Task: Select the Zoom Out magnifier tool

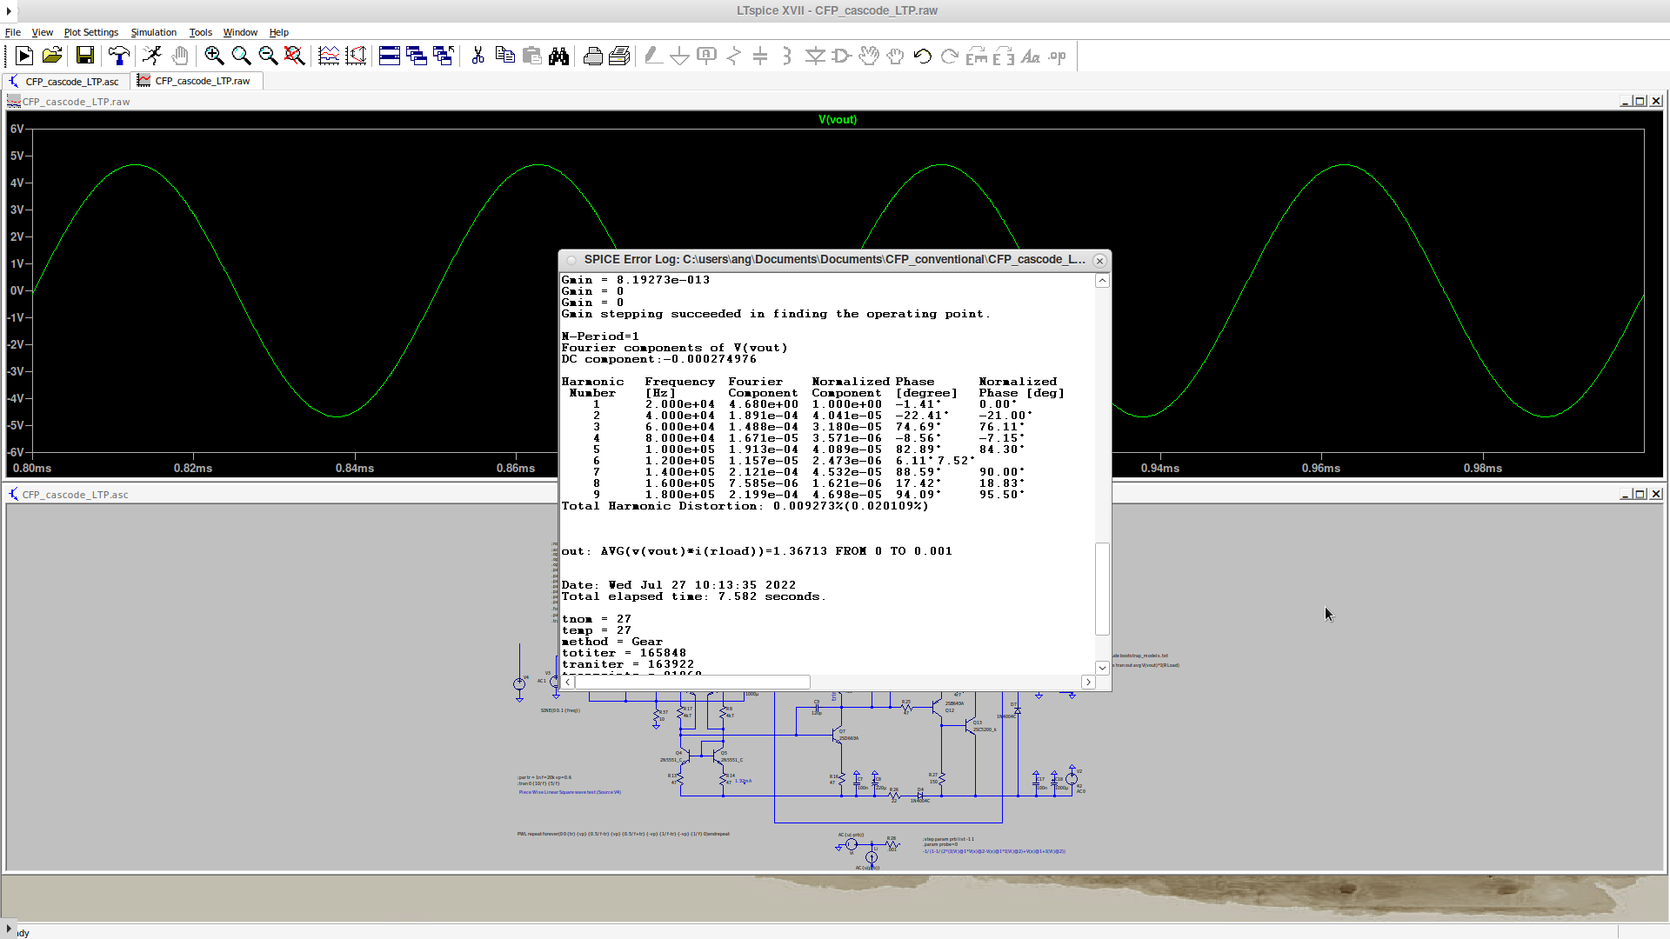Action: point(268,57)
